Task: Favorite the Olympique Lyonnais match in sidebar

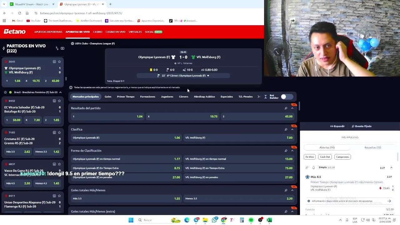Action: (59, 62)
